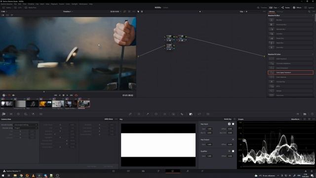Show the Scopes panel icon

(305, 114)
